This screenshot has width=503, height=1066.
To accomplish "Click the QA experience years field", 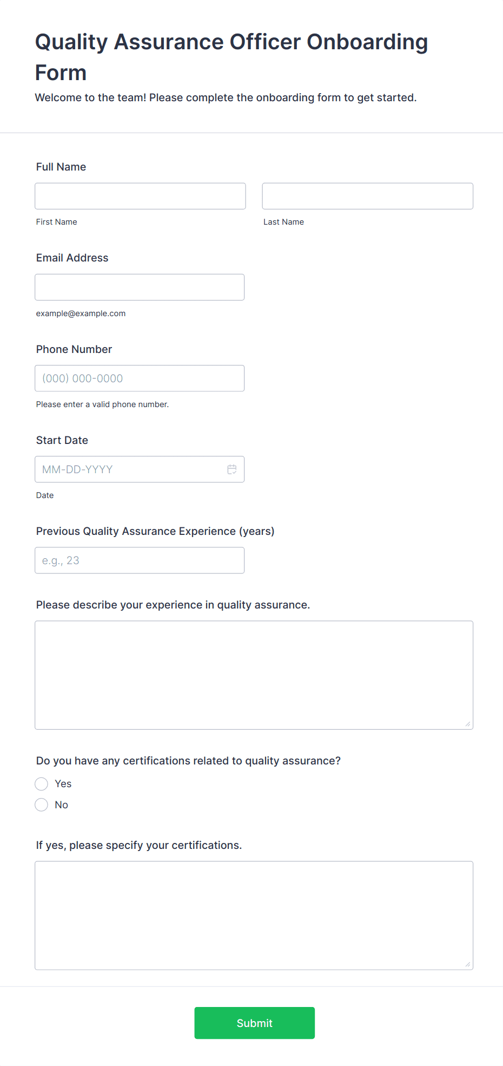I will pyautogui.click(x=140, y=560).
